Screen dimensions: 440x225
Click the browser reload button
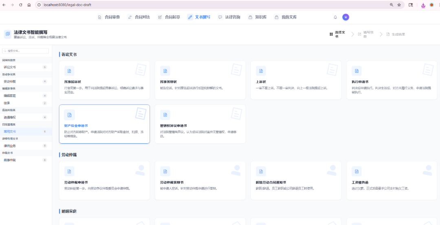20,5
